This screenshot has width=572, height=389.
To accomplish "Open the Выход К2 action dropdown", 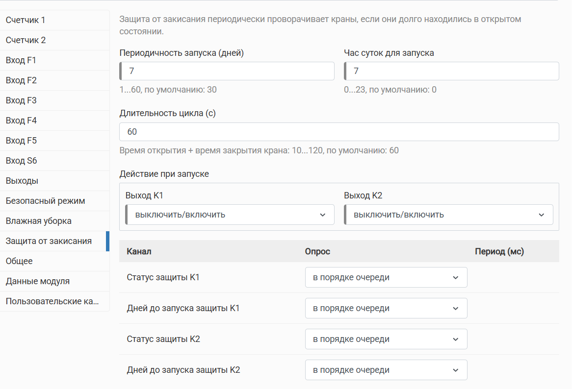I will [x=448, y=215].
